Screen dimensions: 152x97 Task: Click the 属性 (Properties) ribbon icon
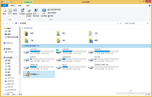click(4, 11)
